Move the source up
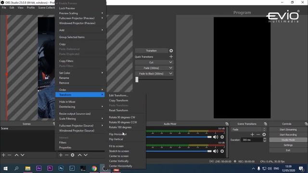The width and height of the screenshot is (308, 173). tap(80, 155)
